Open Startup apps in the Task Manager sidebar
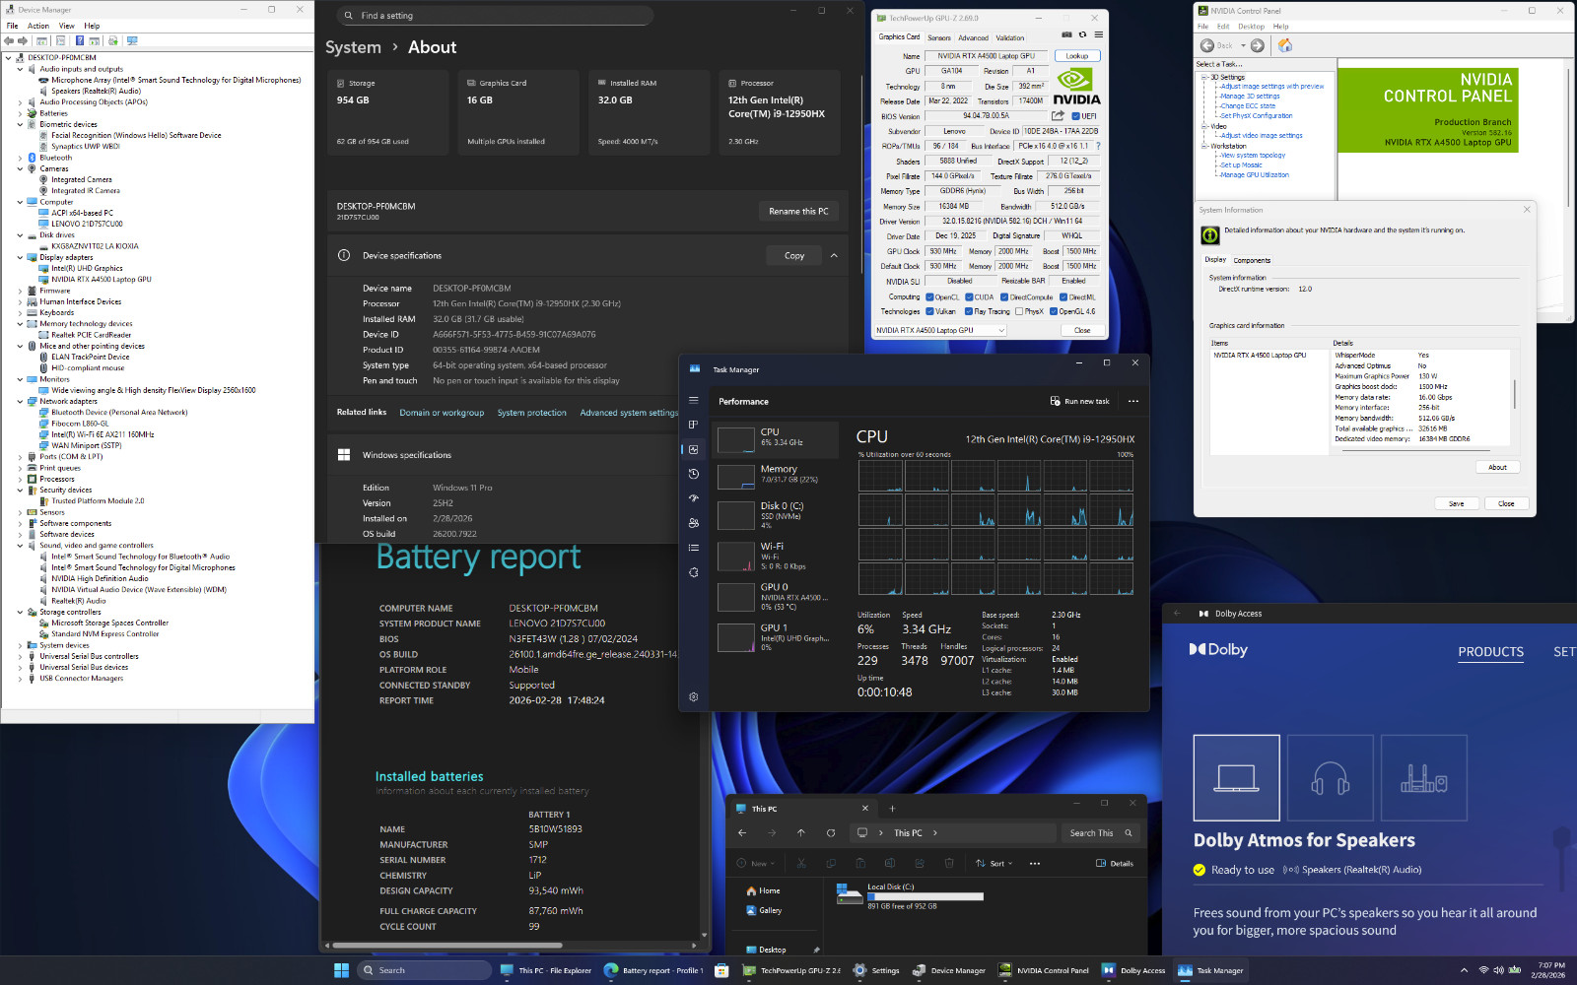The height and width of the screenshot is (985, 1577). click(x=694, y=498)
